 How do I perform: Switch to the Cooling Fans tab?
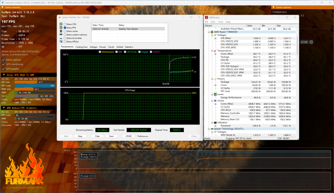point(81,47)
